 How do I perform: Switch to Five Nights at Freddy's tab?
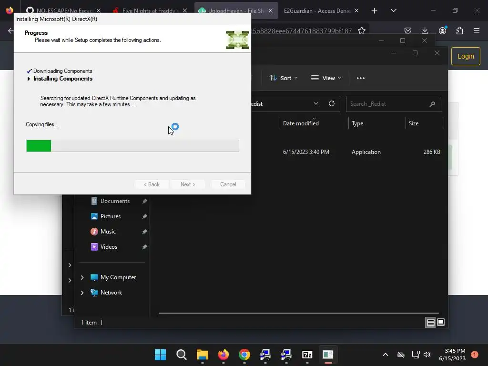(151, 10)
